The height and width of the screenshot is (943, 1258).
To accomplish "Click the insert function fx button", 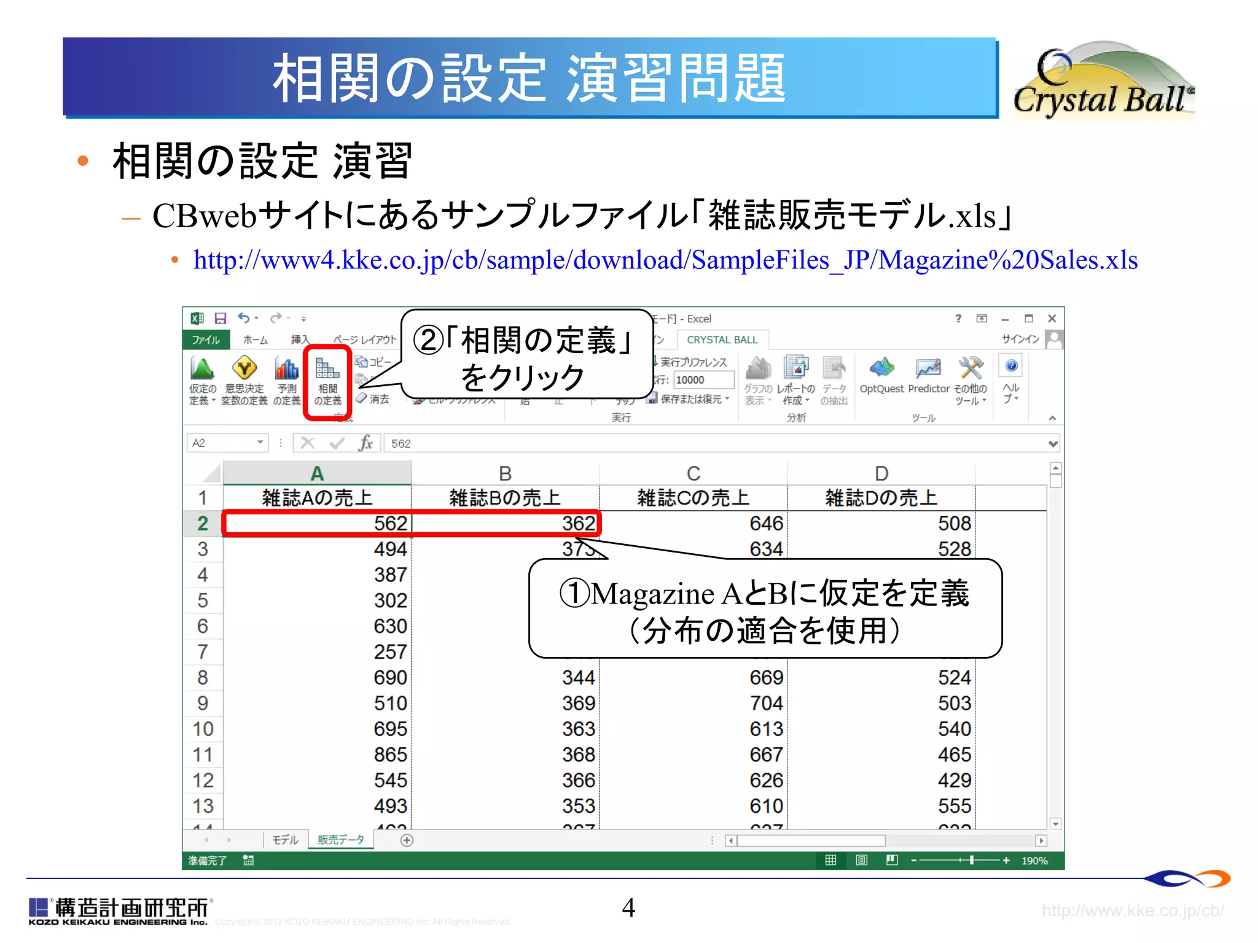I will (x=365, y=443).
